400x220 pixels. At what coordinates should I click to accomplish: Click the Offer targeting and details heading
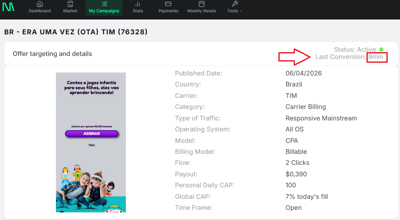pos(52,54)
